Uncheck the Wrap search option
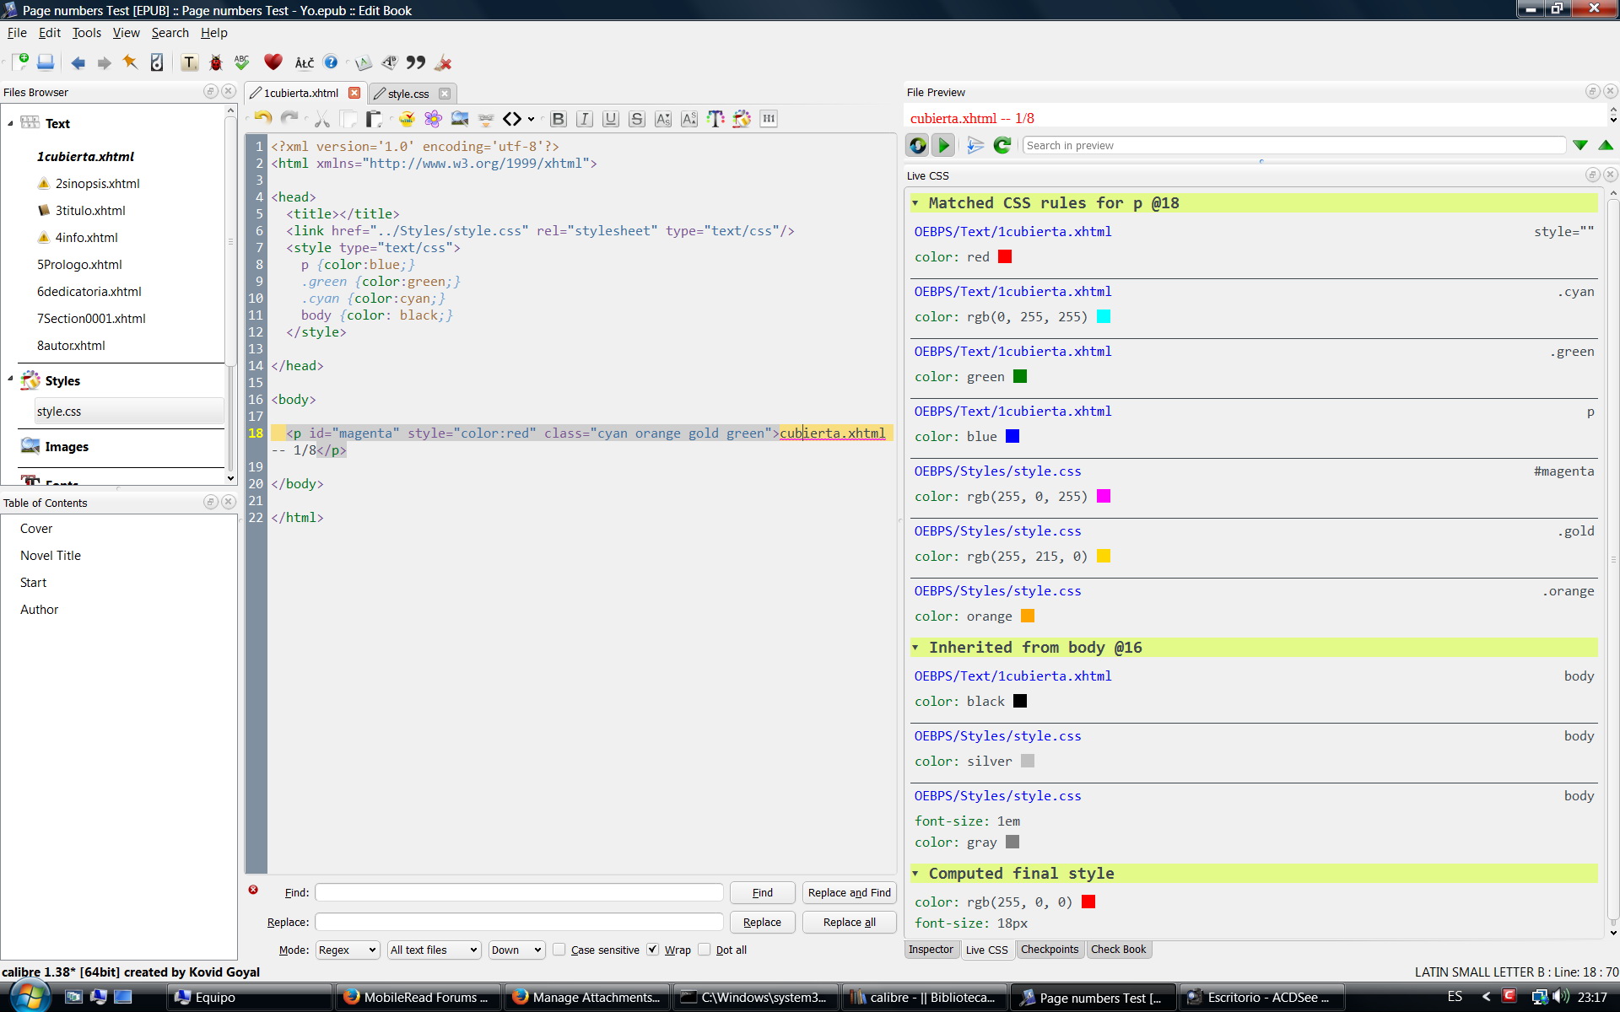 tap(652, 950)
